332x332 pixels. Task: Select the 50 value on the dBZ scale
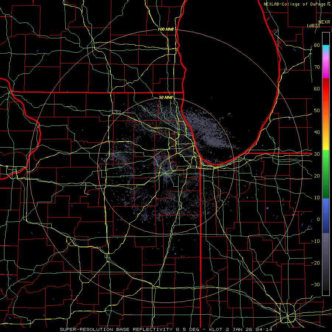pyautogui.click(x=317, y=111)
